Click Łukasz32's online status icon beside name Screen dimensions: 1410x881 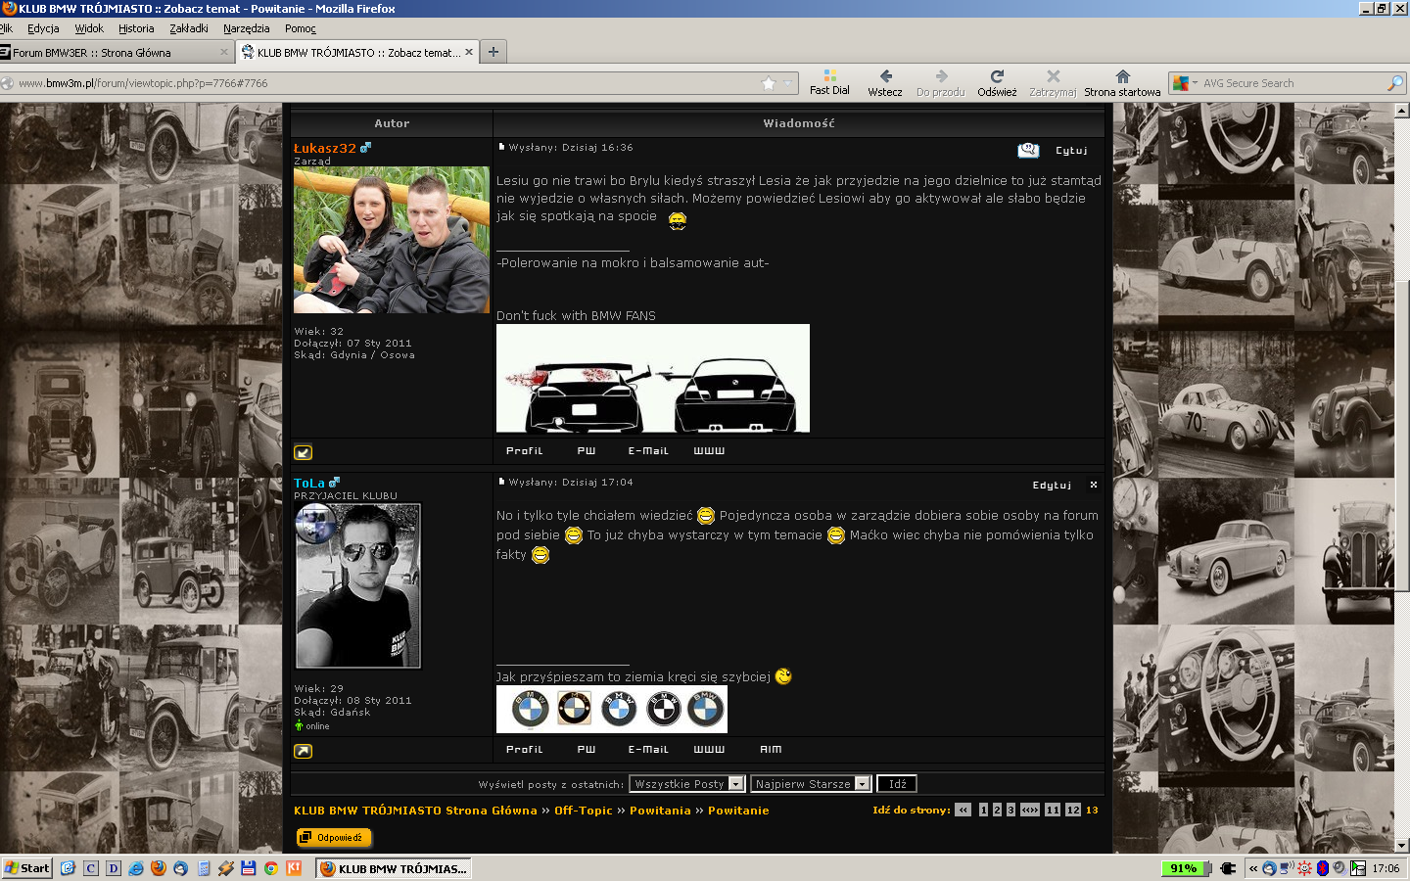point(366,148)
